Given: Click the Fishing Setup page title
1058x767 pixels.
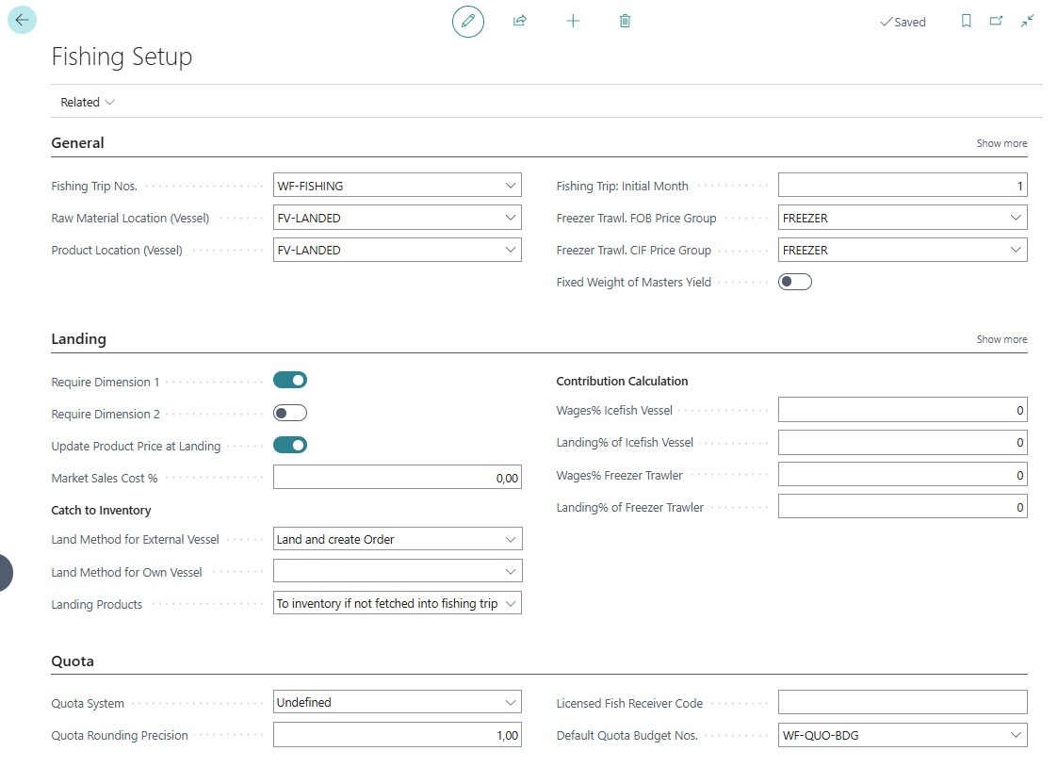Looking at the screenshot, I should click(122, 57).
